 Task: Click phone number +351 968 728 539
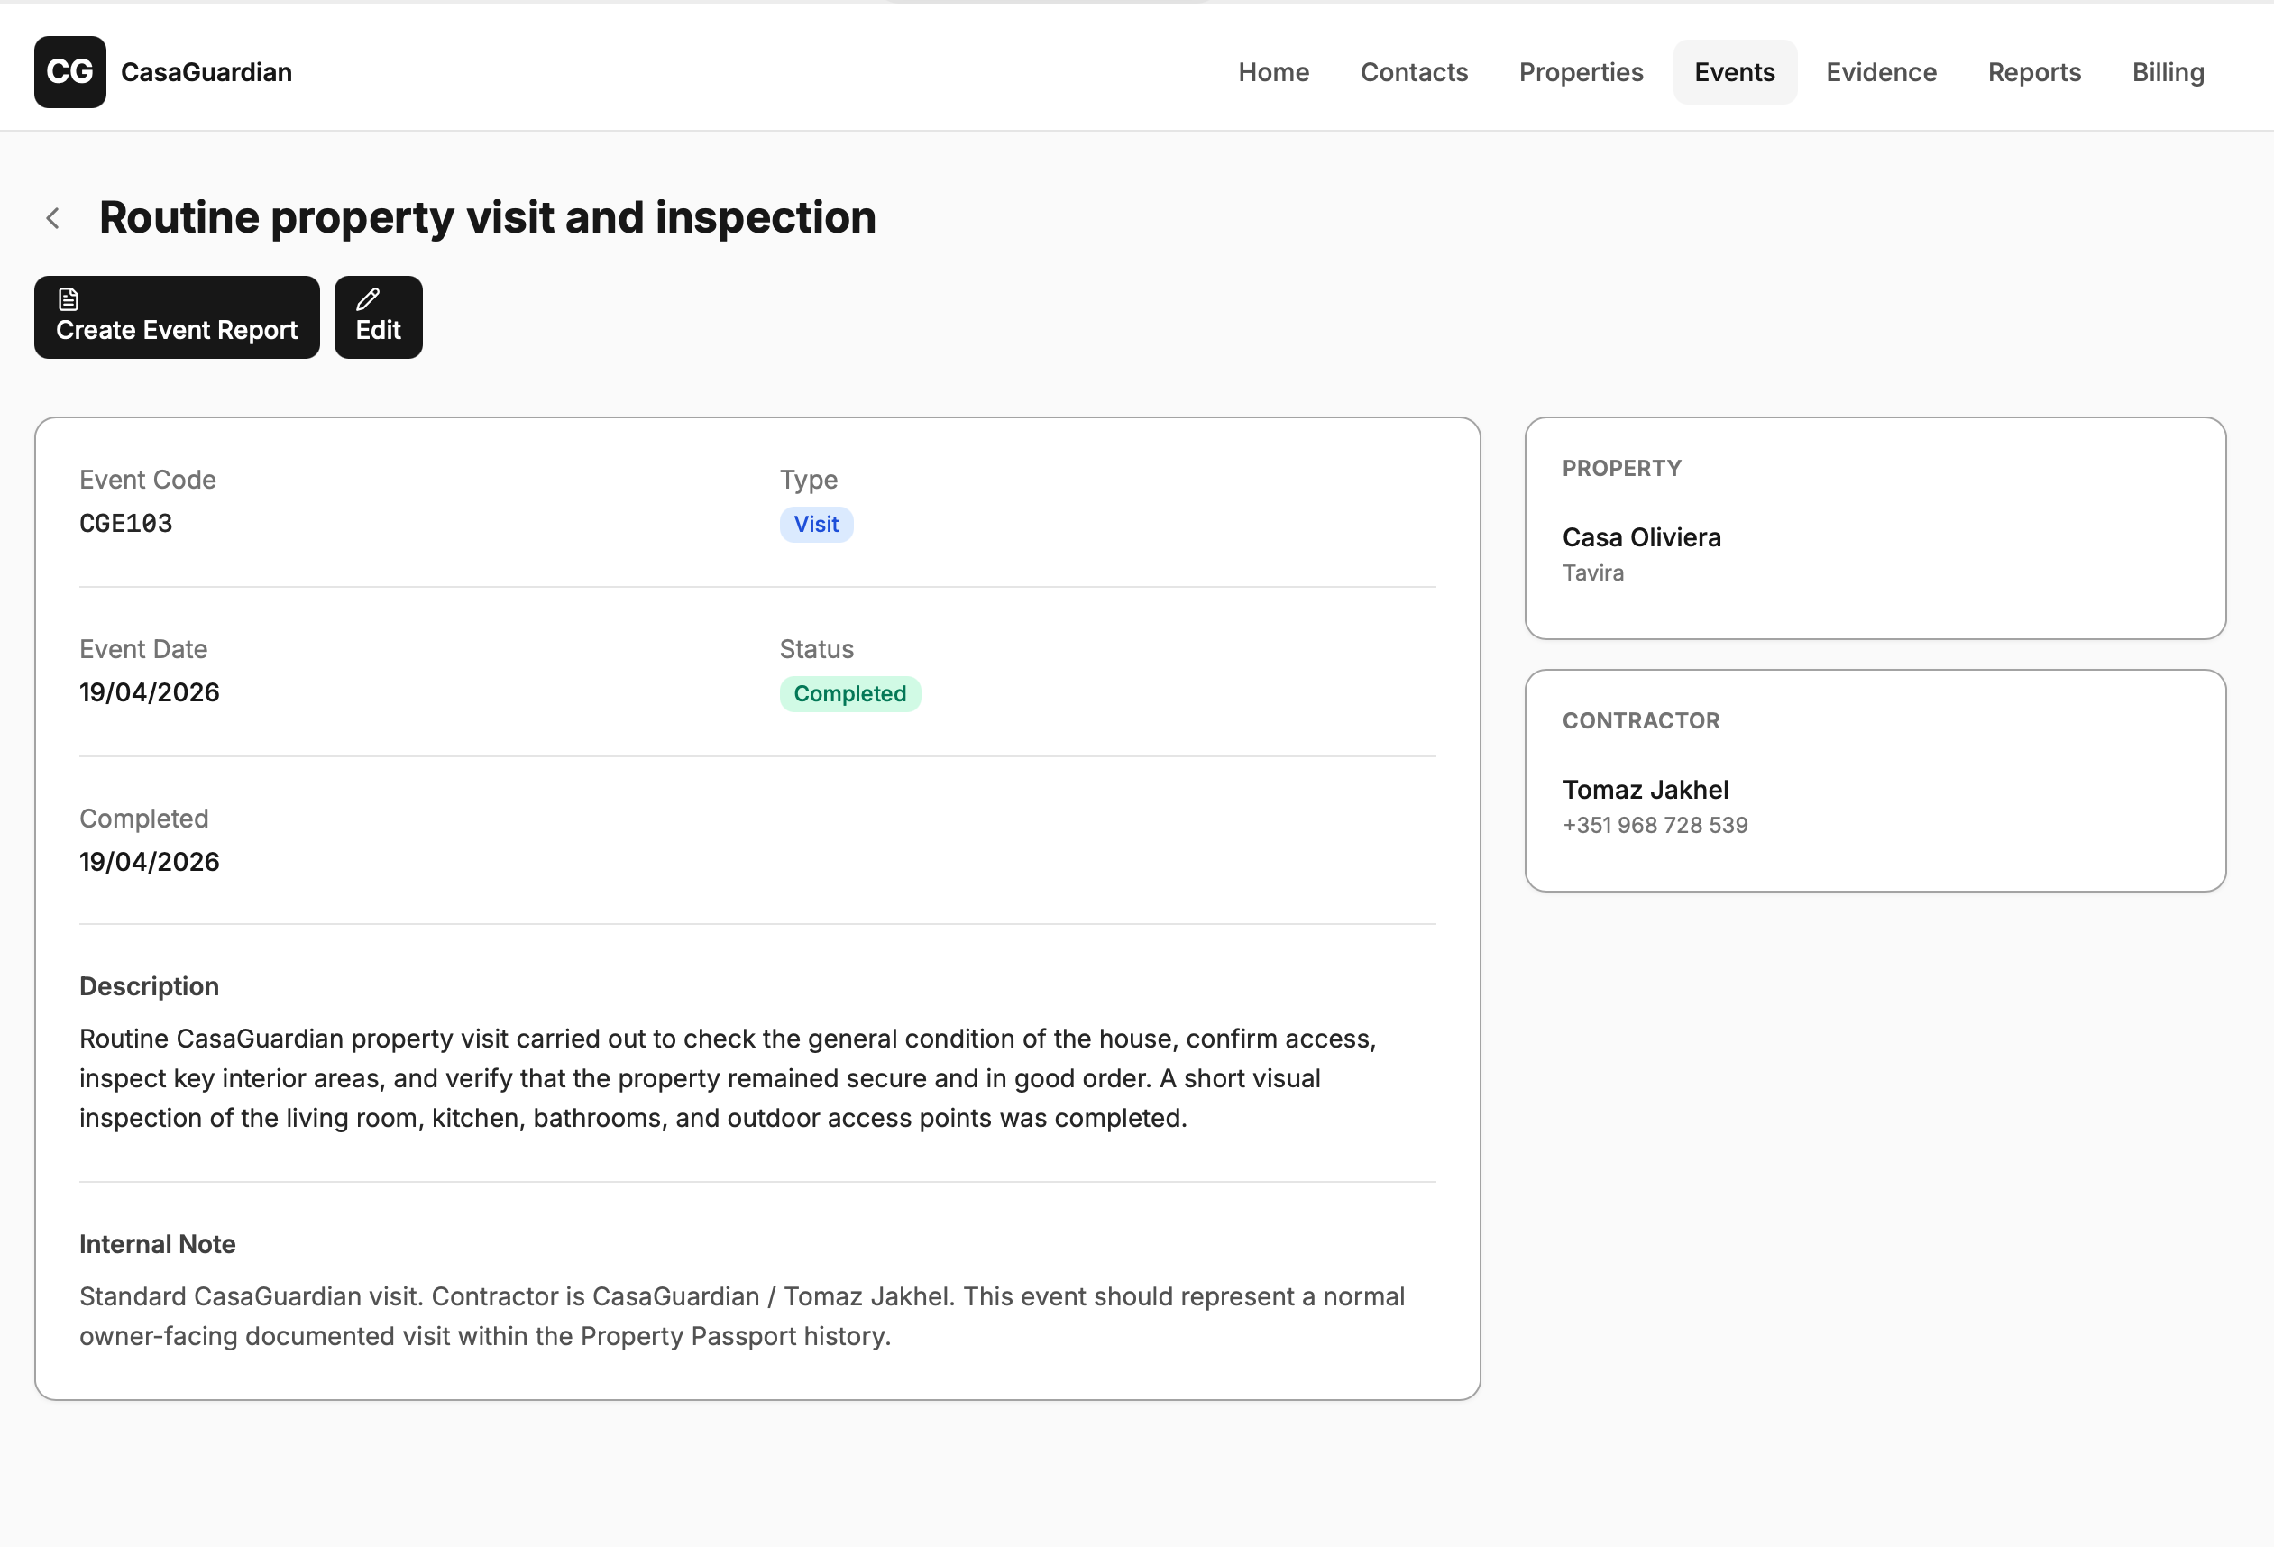[1655, 826]
